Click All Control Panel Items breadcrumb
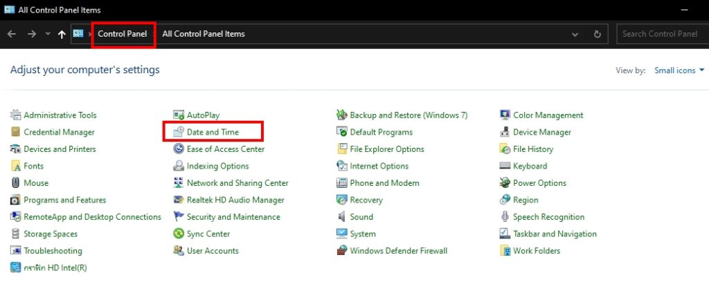This screenshot has width=709, height=295. (x=204, y=34)
